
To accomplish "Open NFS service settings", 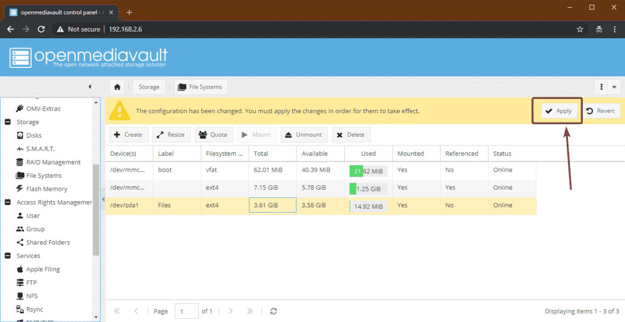I will (x=27, y=296).
